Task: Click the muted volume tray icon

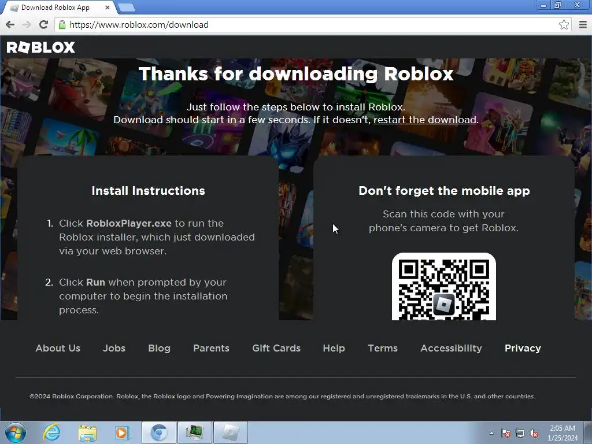Action: pyautogui.click(x=534, y=433)
